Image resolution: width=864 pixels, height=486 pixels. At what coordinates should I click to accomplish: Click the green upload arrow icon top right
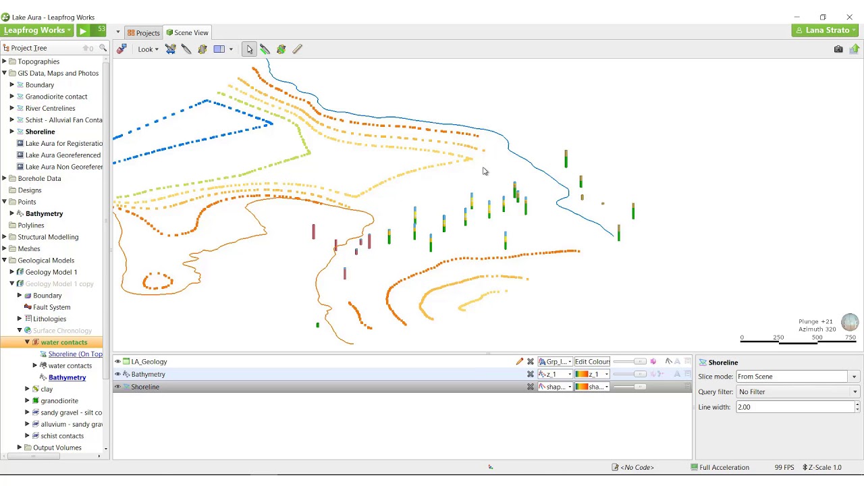tap(855, 49)
